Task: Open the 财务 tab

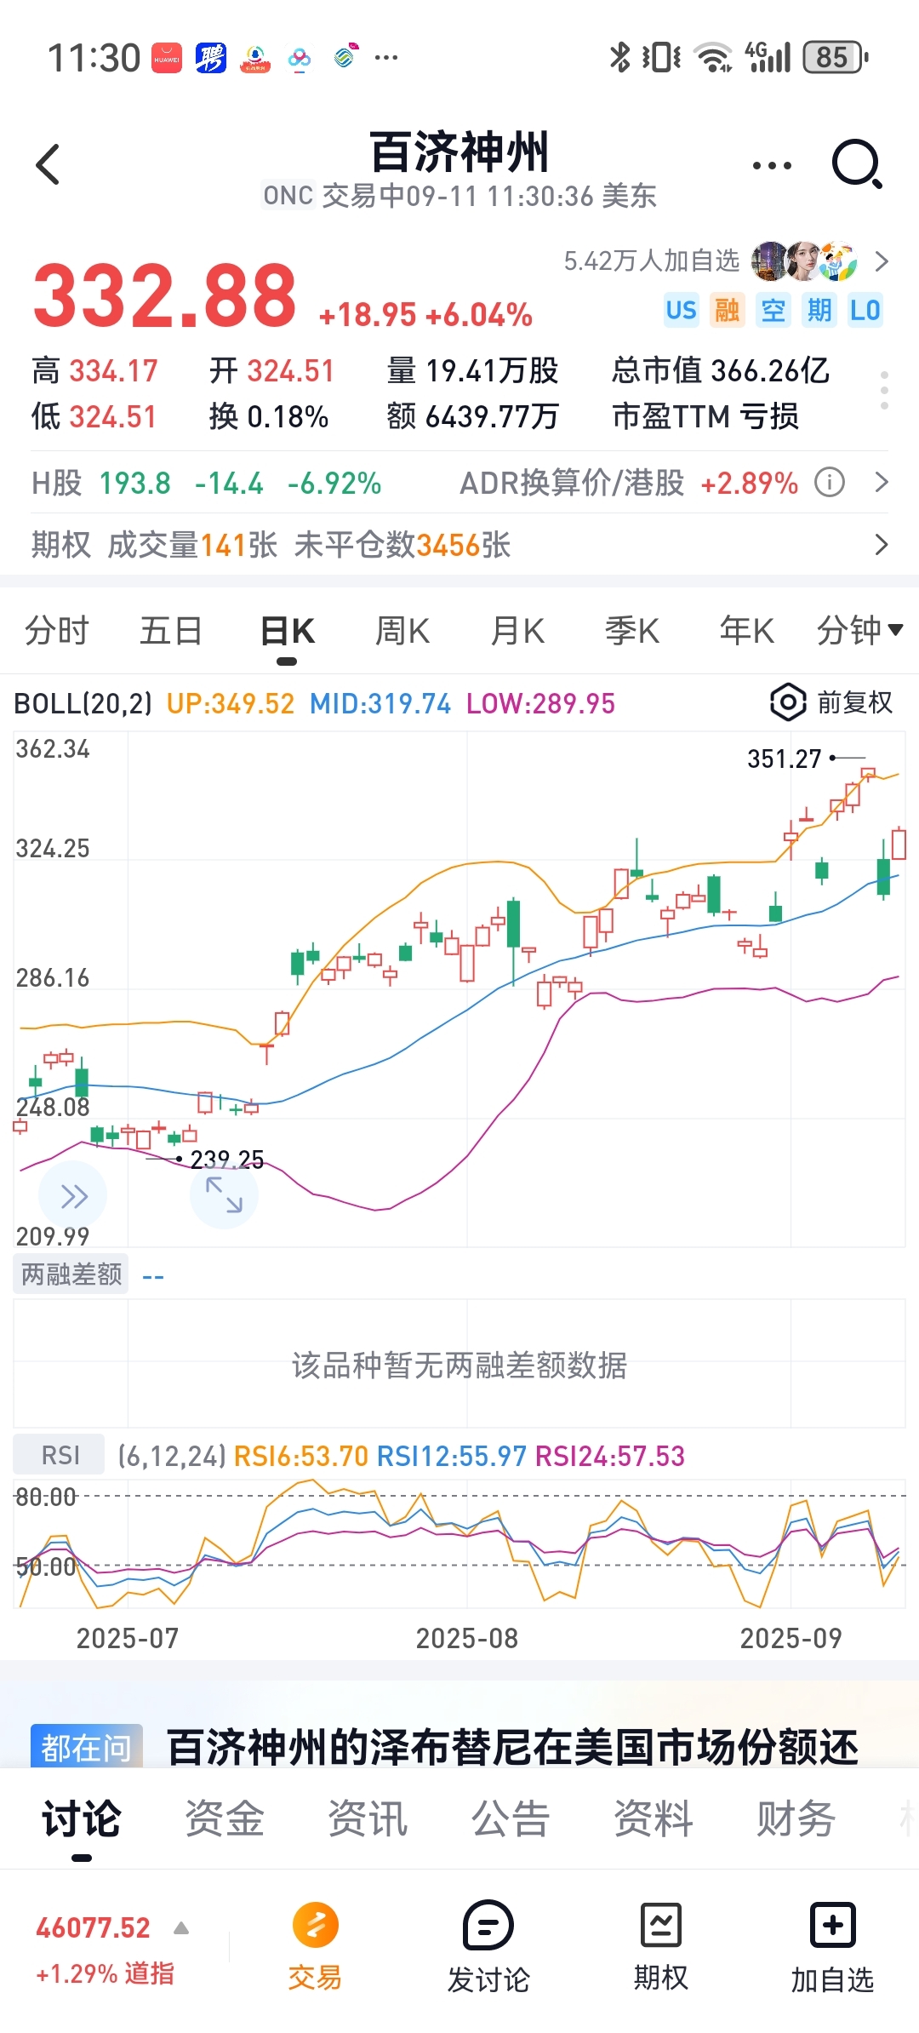Action: point(796,1818)
